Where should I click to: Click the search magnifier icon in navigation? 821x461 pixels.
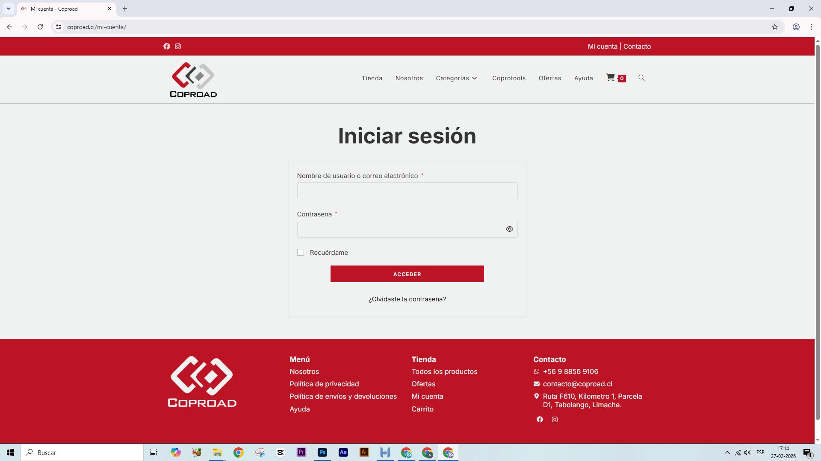(x=641, y=78)
